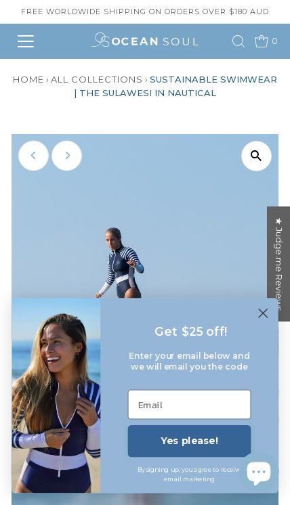The width and height of the screenshot is (290, 505).
Task: Click Sustainable Swimwear Sulawesi breadcrumb
Action: [x=175, y=86]
